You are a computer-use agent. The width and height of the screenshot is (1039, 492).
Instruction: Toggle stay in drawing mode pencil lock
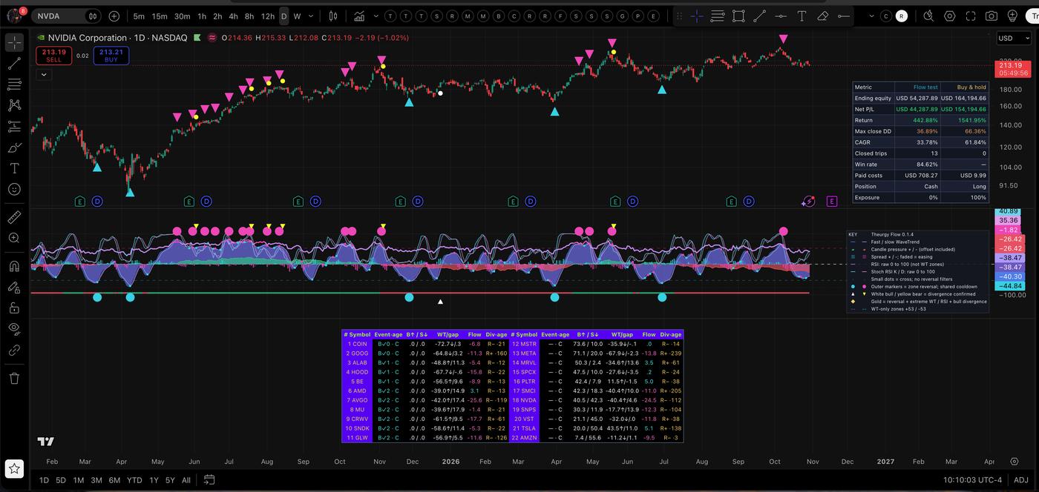(x=14, y=286)
